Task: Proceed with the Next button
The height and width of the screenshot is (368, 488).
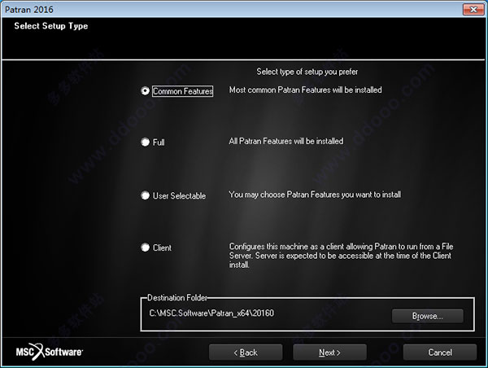Action: (329, 353)
